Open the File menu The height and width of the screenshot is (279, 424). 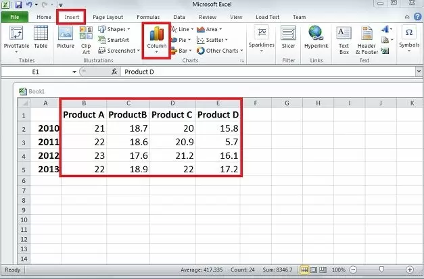click(x=14, y=16)
